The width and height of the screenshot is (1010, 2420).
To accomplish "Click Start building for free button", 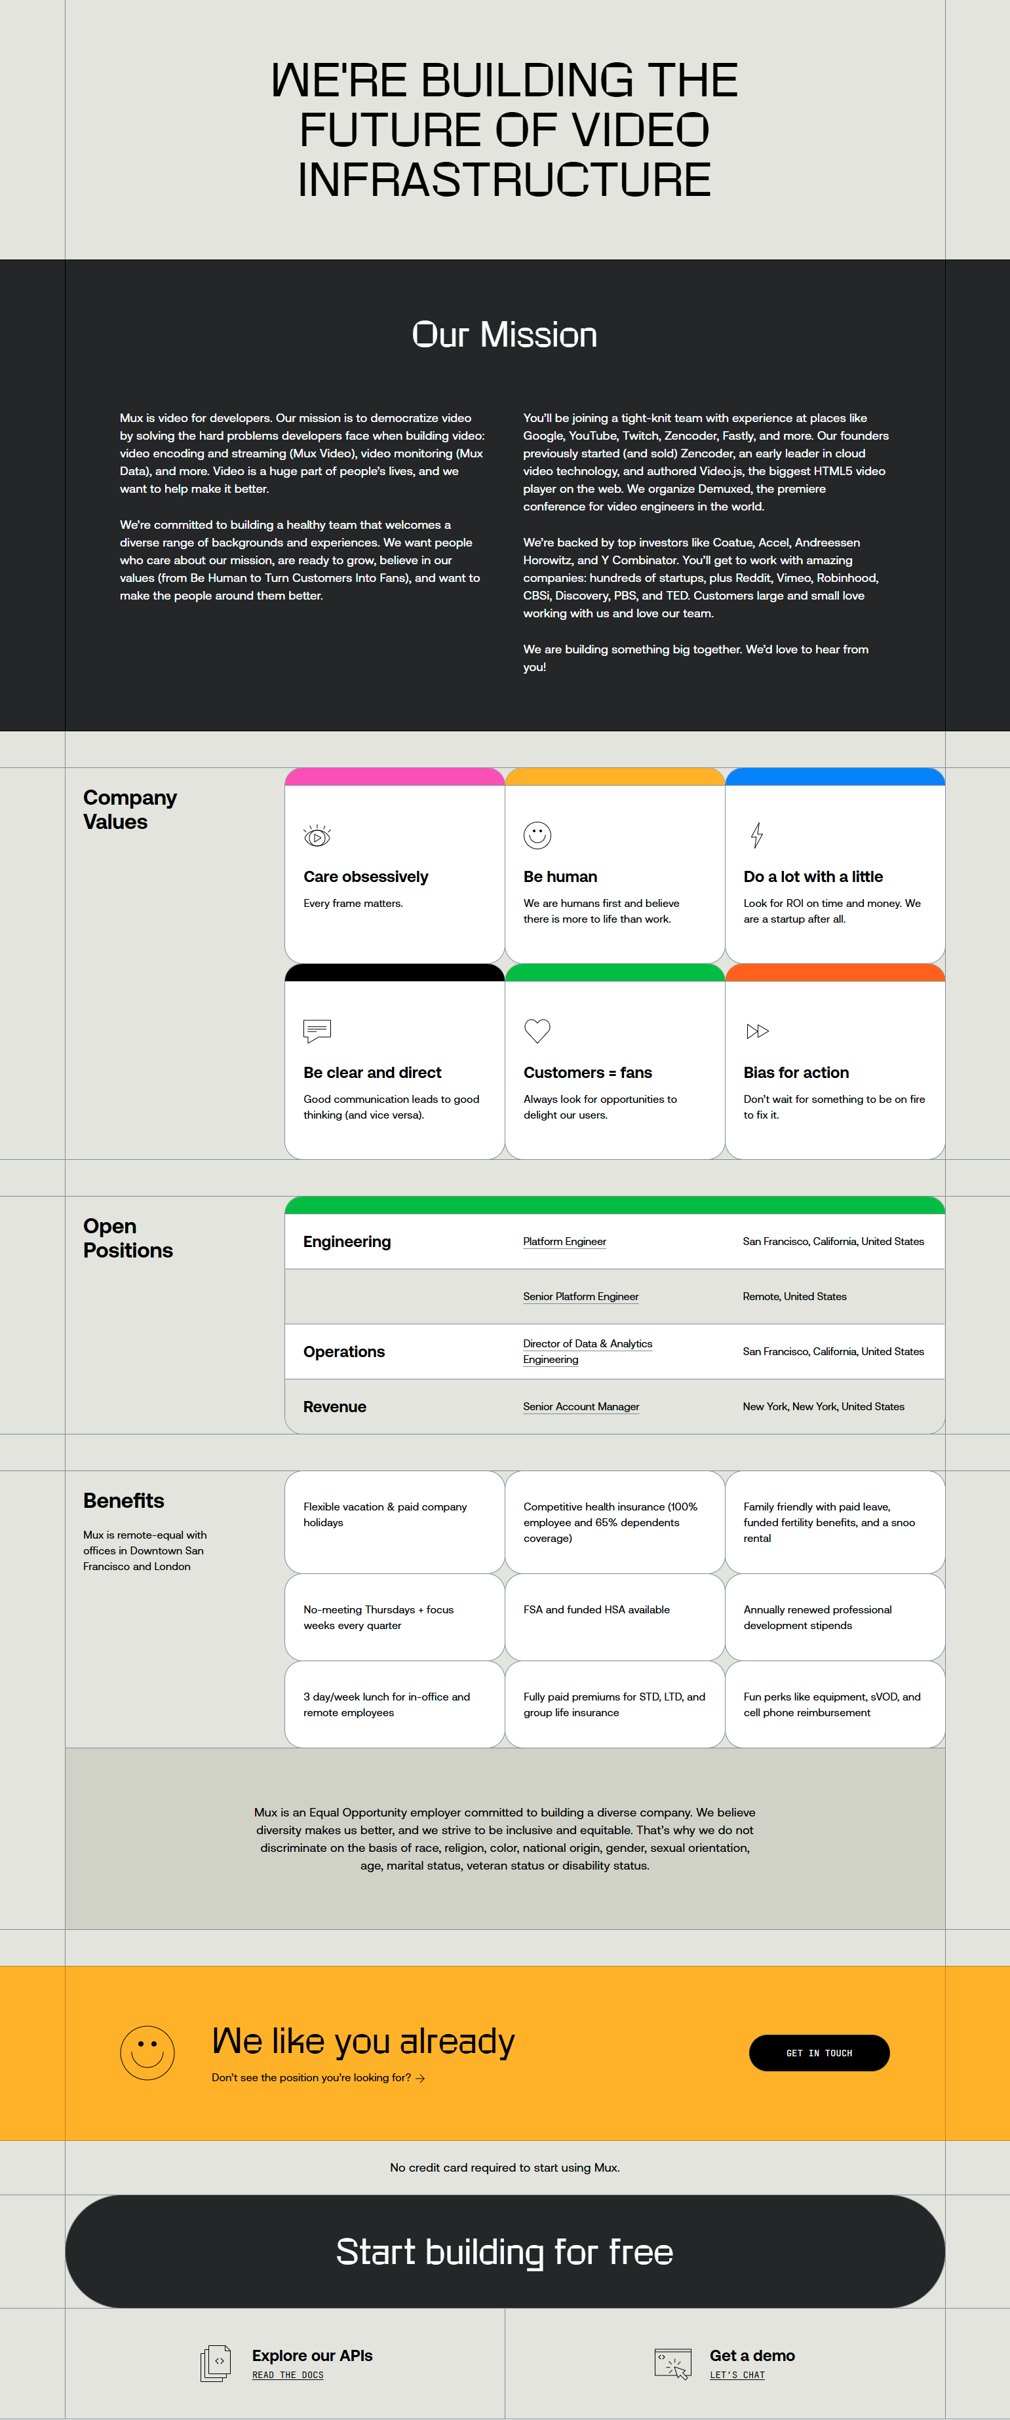I will click(x=505, y=2251).
